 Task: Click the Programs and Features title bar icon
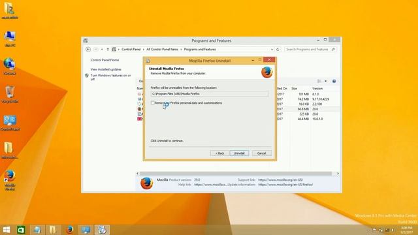86,40
